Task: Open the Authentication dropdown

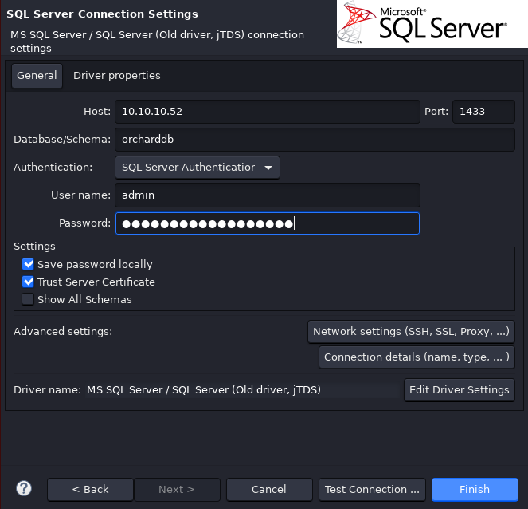Action: pyautogui.click(x=198, y=167)
